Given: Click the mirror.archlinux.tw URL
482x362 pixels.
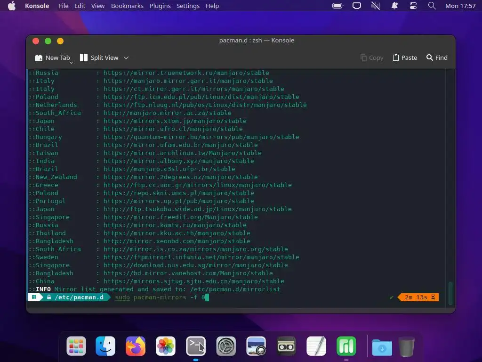Looking at the screenshot, I should (183, 153).
